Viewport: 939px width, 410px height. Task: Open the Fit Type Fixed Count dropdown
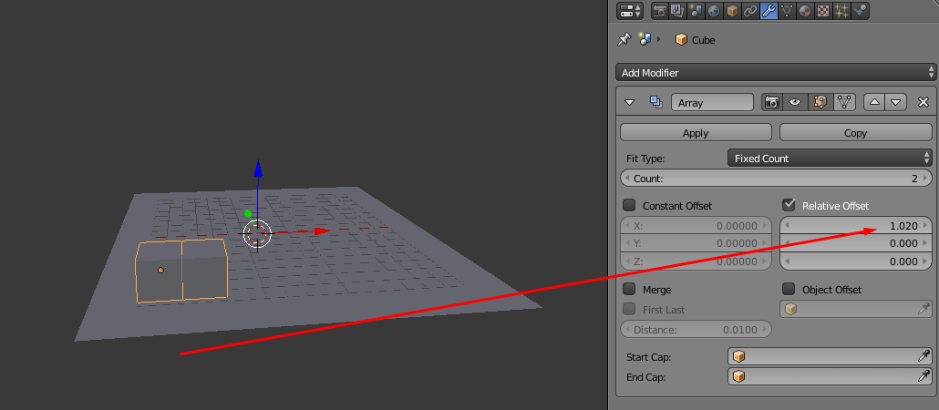[x=830, y=158]
